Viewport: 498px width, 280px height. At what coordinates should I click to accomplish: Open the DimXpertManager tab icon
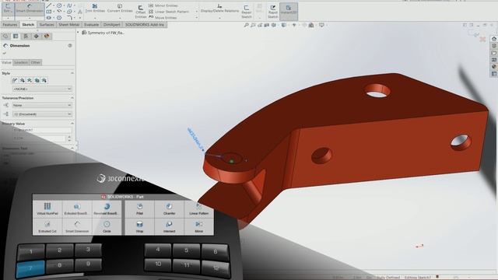(x=37, y=37)
